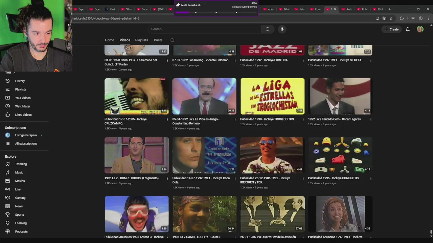Viewport: 433px width, 243px height.
Task: Open title Publicidad 1995 - Incluye CONGUITOS
Action: click(334, 178)
